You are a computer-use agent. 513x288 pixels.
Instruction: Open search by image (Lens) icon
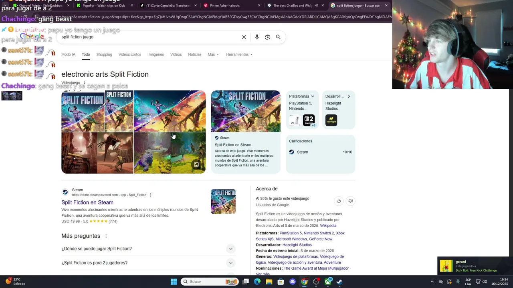(268, 37)
